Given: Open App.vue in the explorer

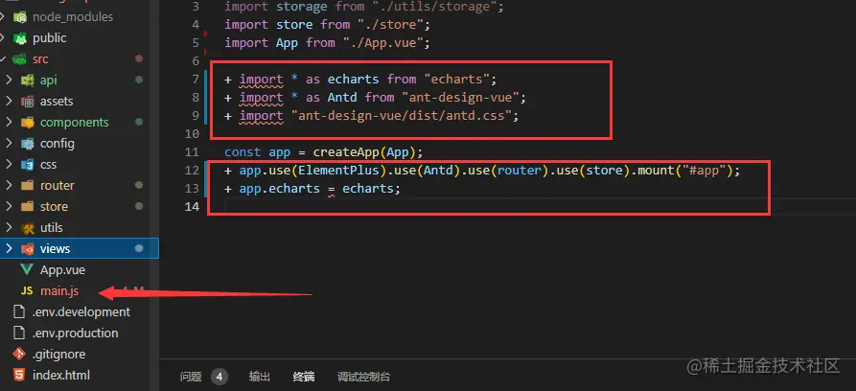Looking at the screenshot, I should [62, 269].
